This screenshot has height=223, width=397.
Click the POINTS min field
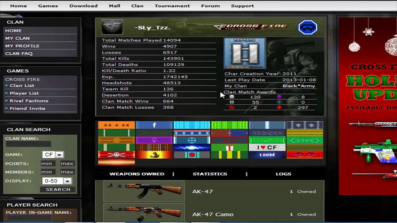[x=48, y=164]
